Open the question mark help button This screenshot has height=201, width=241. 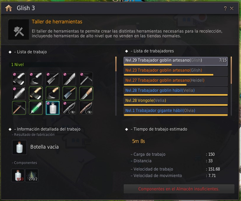point(225,8)
